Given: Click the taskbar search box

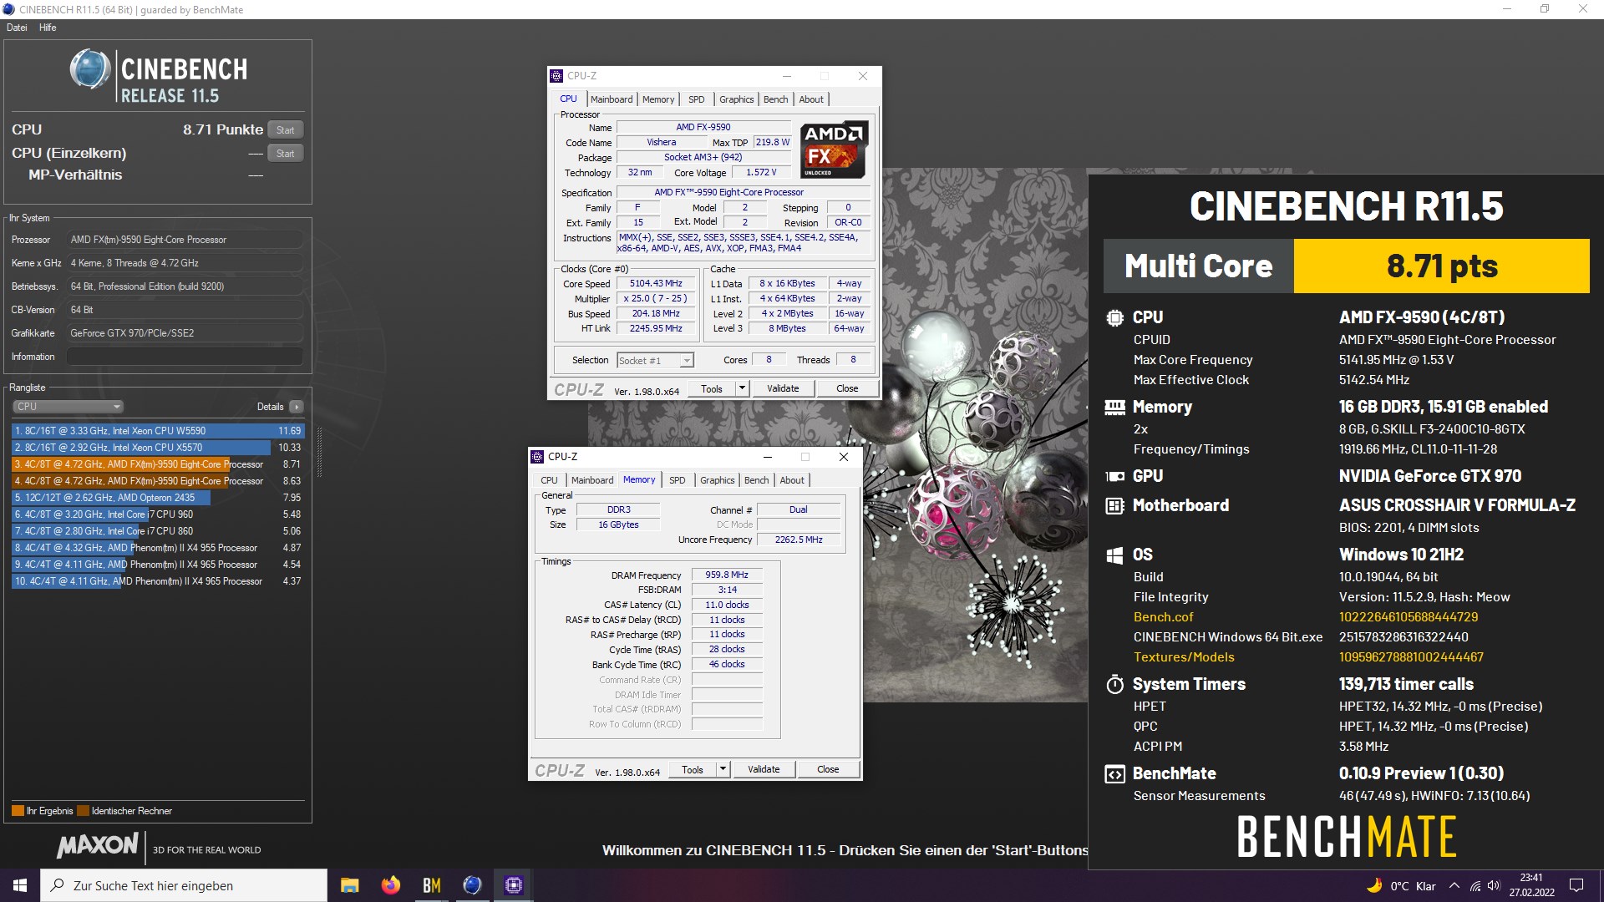Looking at the screenshot, I should pos(184,885).
